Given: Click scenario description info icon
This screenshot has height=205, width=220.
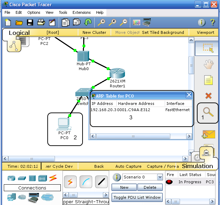Looking at the screenshot, I should [x=117, y=177].
